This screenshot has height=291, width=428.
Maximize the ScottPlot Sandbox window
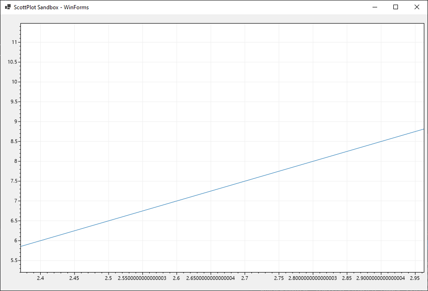(x=395, y=7)
